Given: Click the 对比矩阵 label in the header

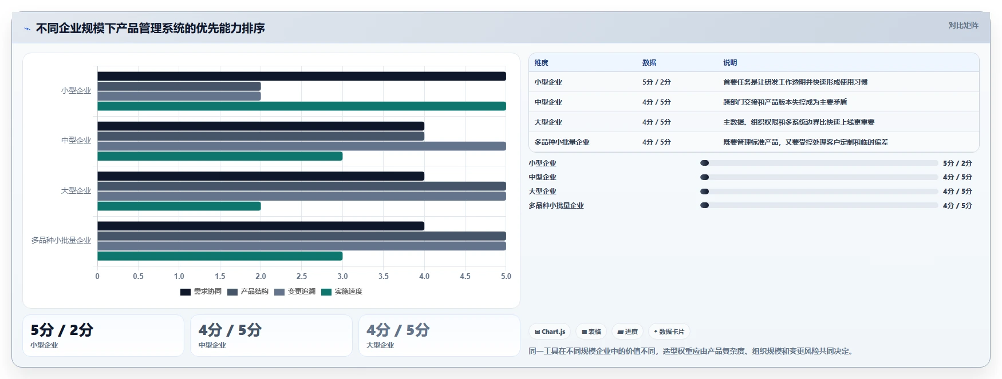Looking at the screenshot, I should click(x=963, y=25).
